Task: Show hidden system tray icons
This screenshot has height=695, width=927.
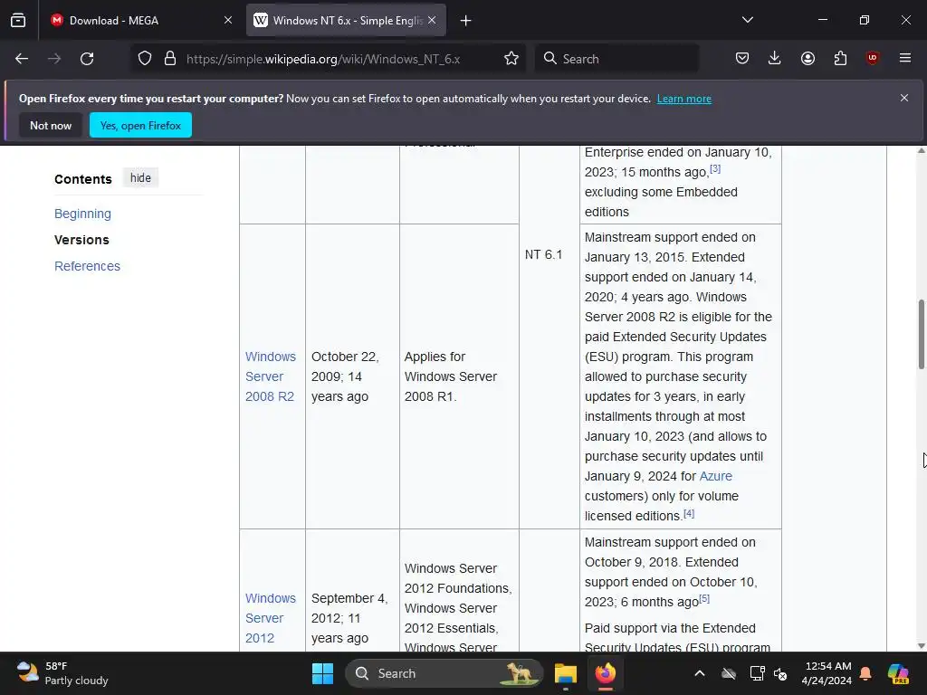Action: coord(700,673)
